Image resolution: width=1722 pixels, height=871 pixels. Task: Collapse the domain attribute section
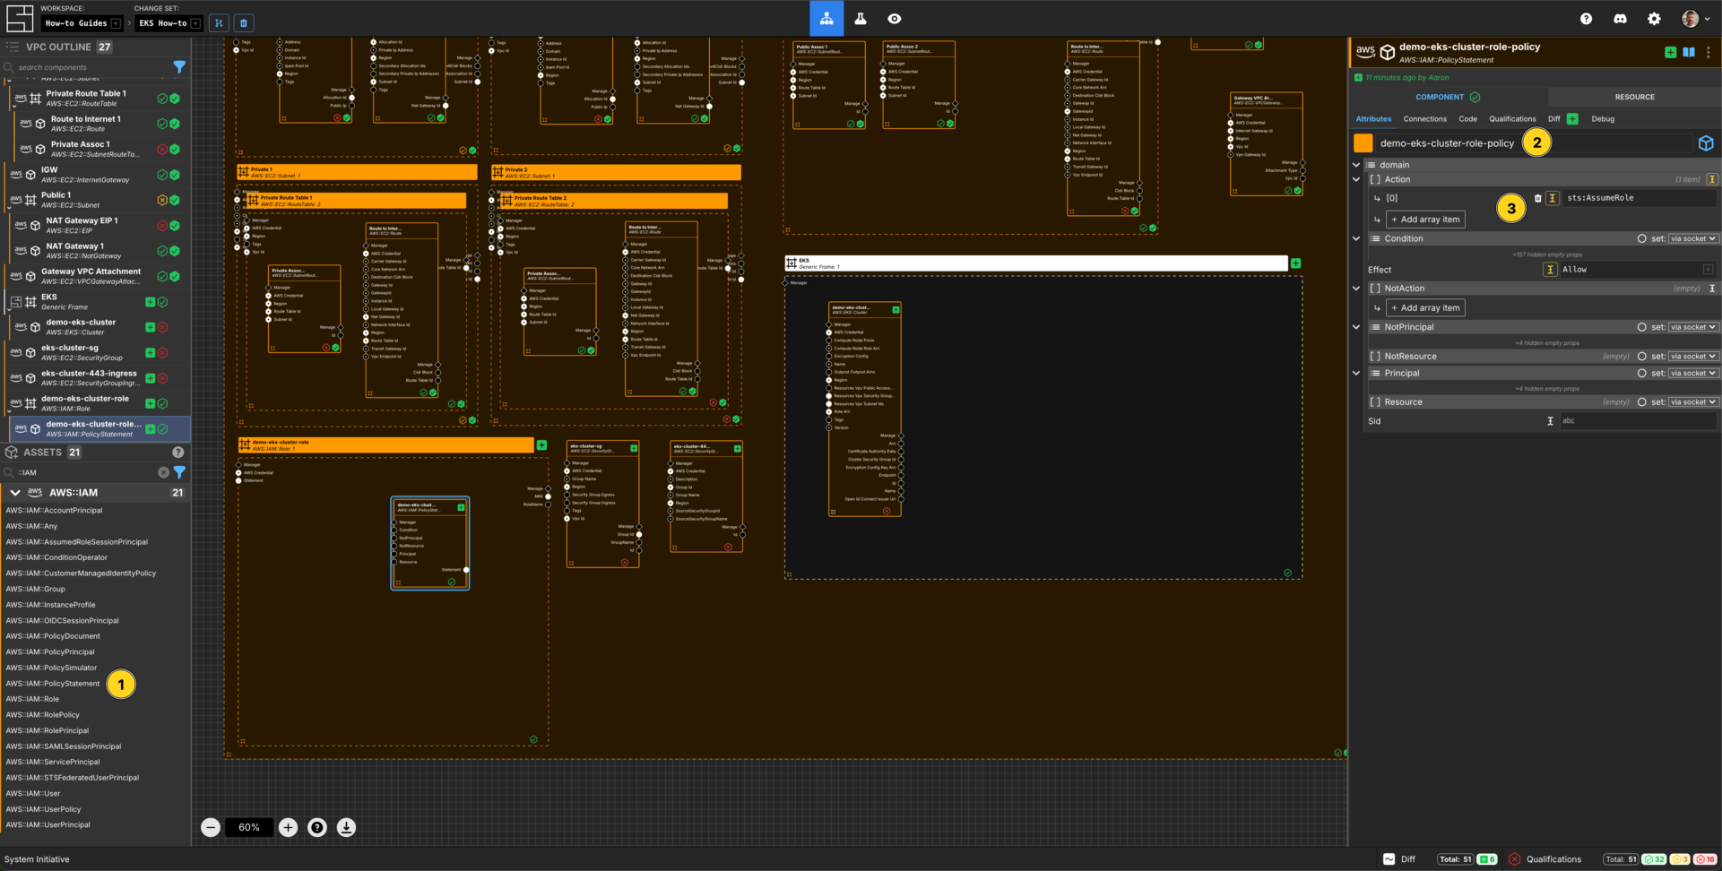[1356, 165]
